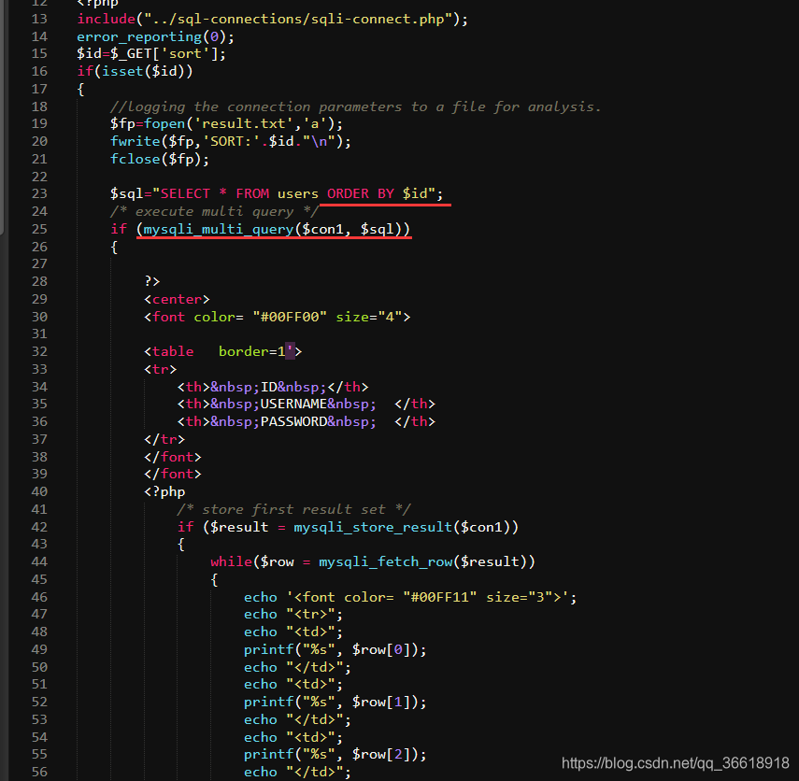Click the <table tag on line 32

pos(168,352)
